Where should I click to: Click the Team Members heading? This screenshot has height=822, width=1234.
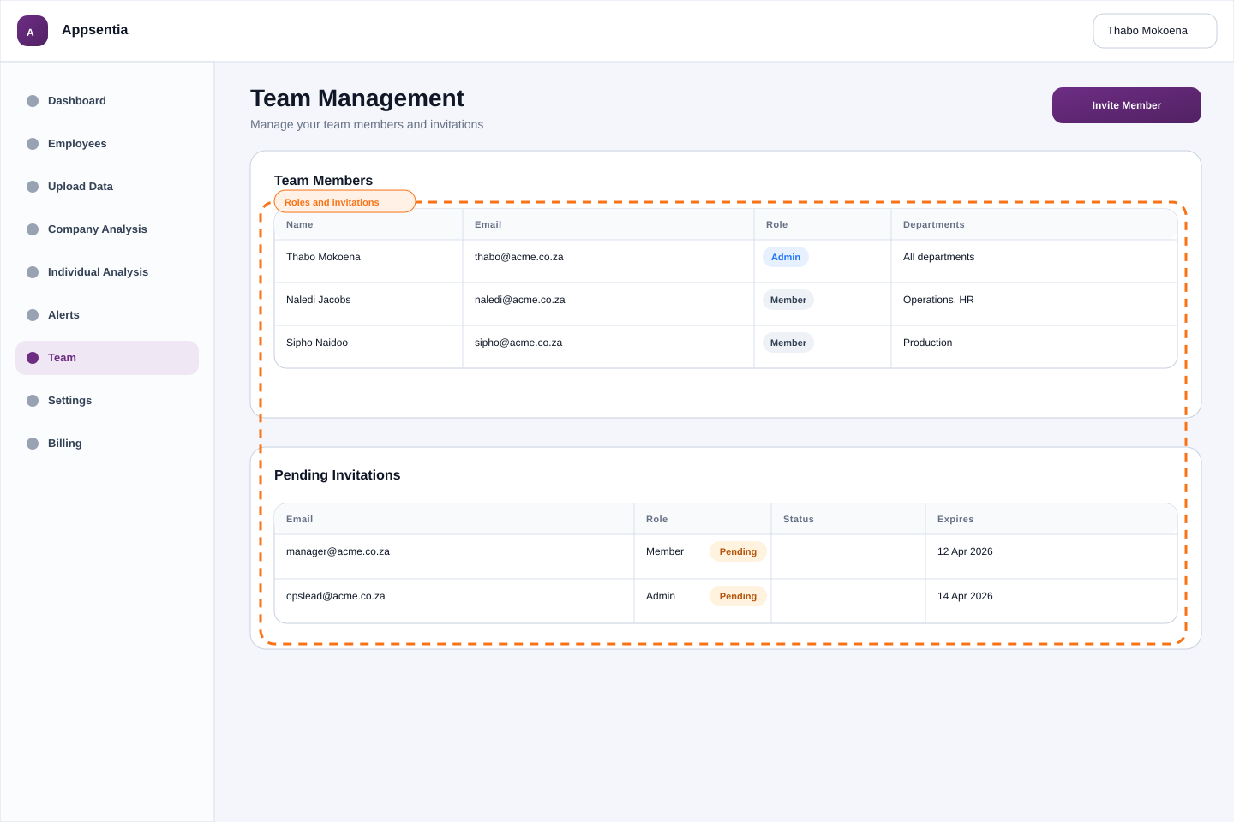coord(324,181)
